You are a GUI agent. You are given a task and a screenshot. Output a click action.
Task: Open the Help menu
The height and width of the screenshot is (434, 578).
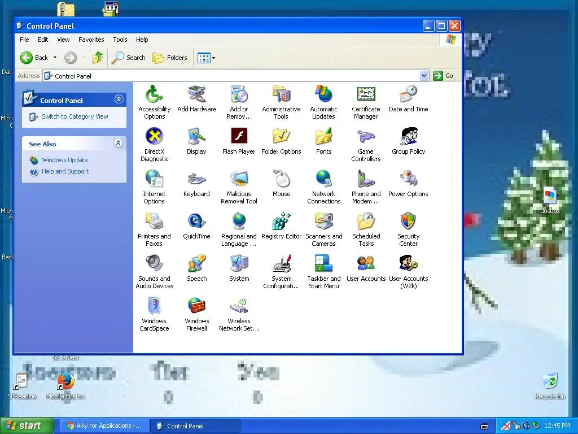pyautogui.click(x=142, y=40)
